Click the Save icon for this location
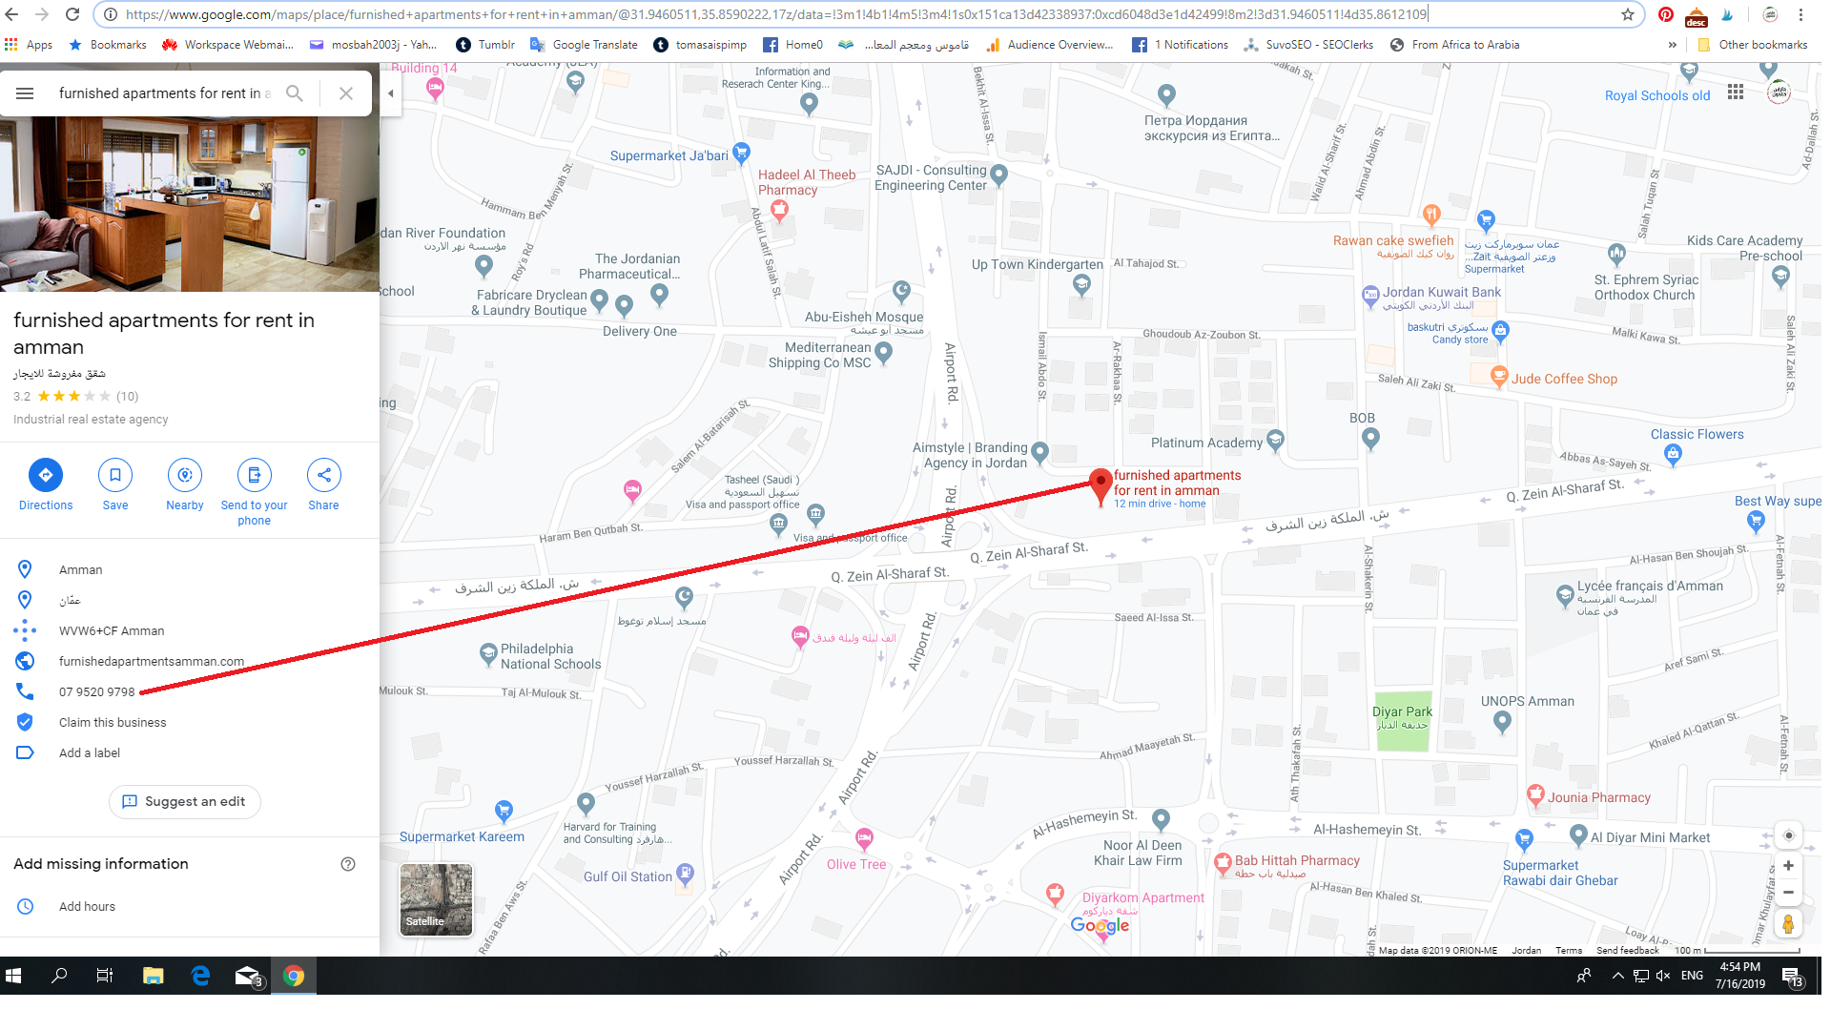 click(114, 474)
